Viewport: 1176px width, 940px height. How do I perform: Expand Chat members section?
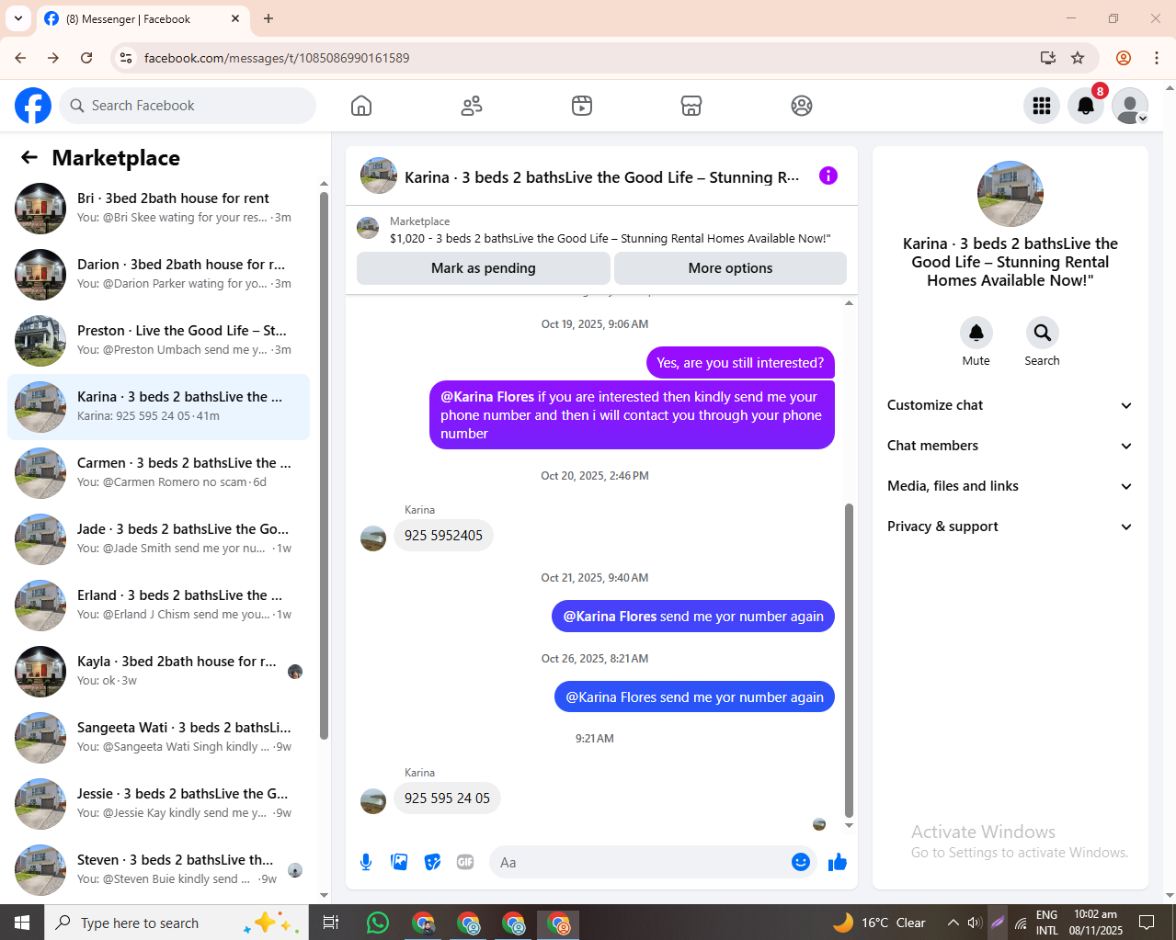point(1010,446)
